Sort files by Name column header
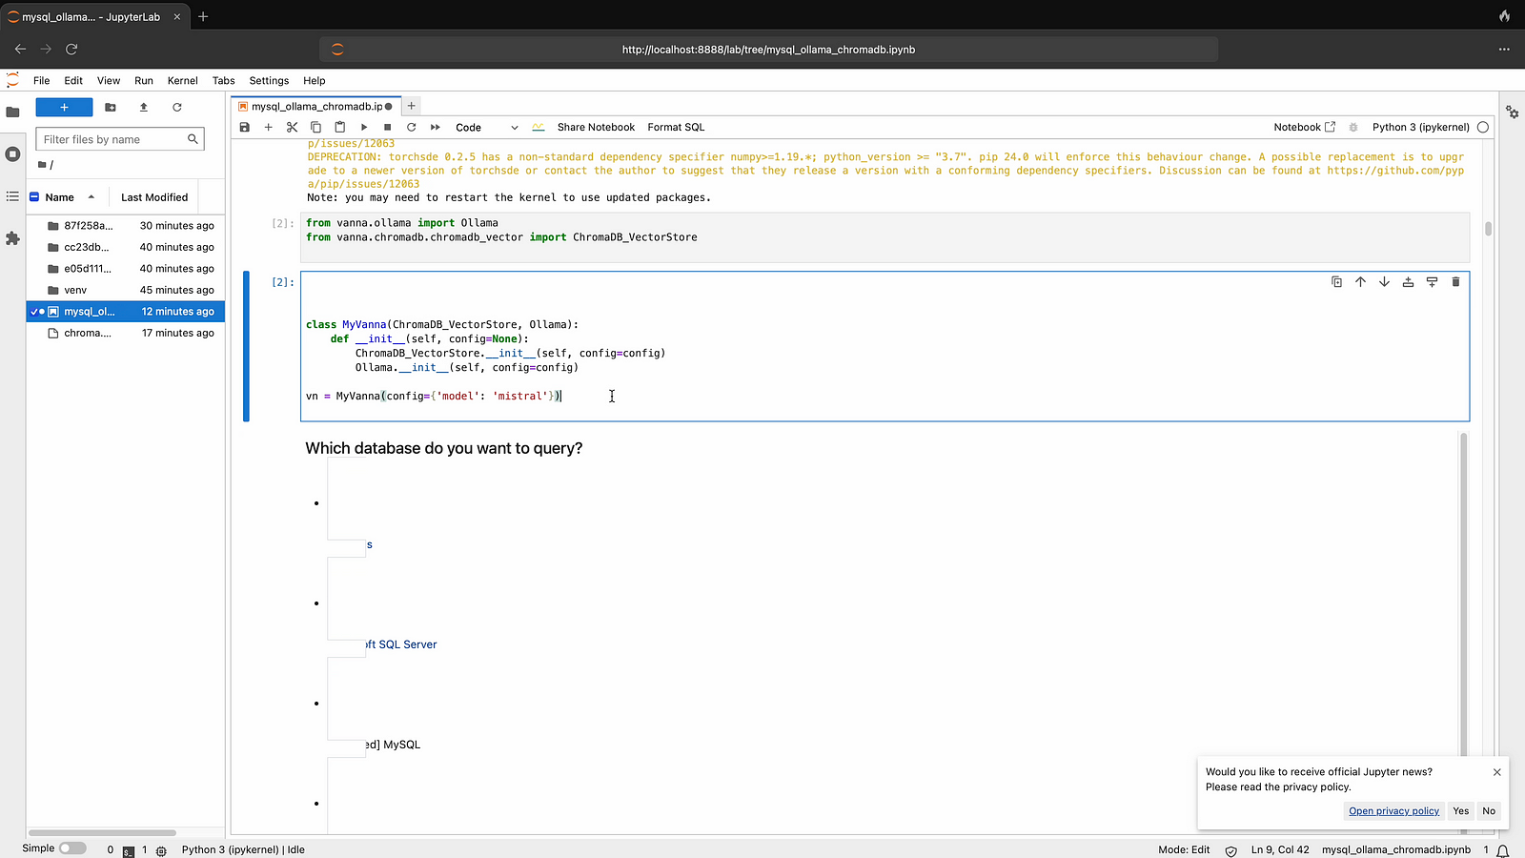Viewport: 1525px width, 858px height. point(60,197)
